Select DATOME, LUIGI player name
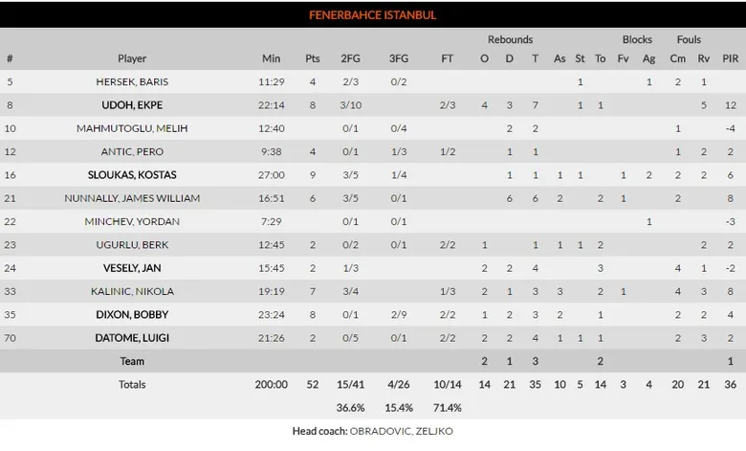 (132, 338)
